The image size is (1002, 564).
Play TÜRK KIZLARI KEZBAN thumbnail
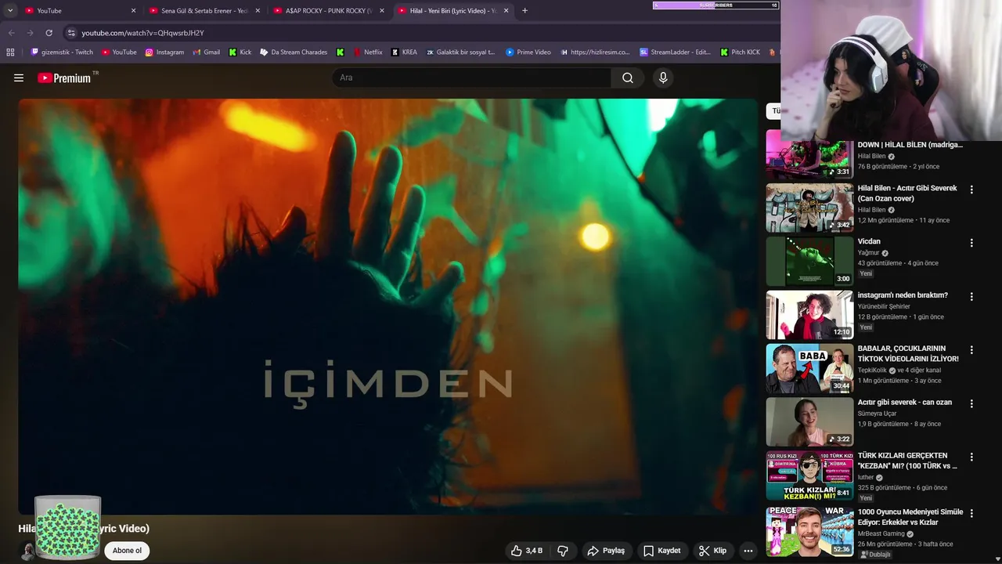point(809,475)
